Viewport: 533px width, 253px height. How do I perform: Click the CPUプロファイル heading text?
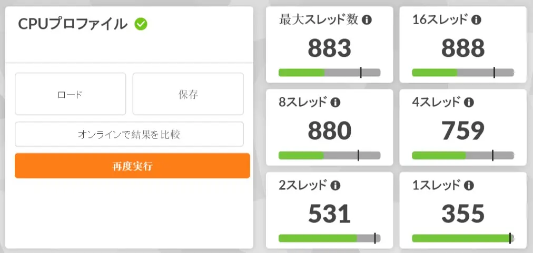pos(73,24)
